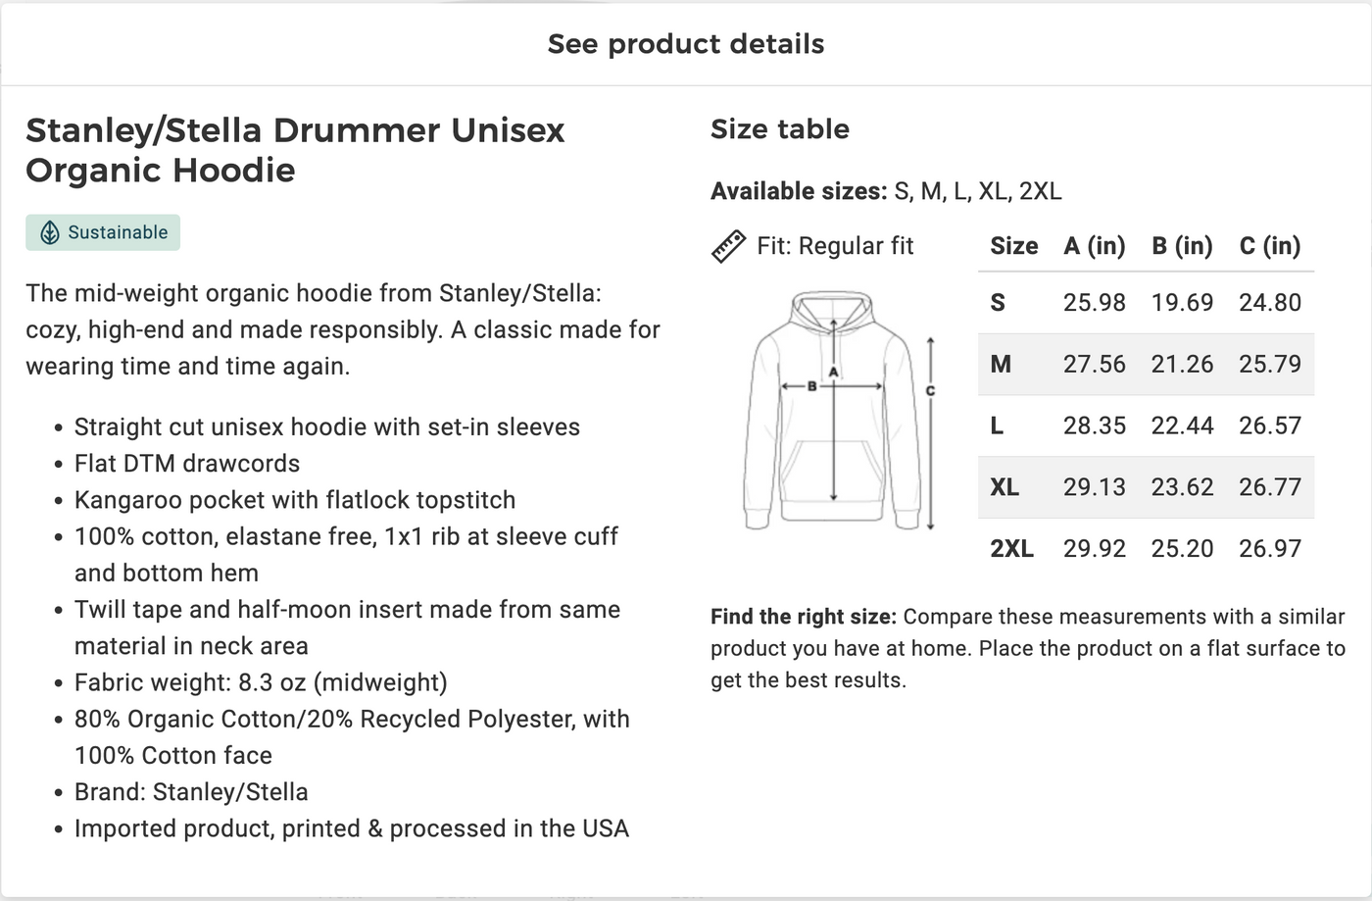Click the B (in) column header

(x=1182, y=246)
